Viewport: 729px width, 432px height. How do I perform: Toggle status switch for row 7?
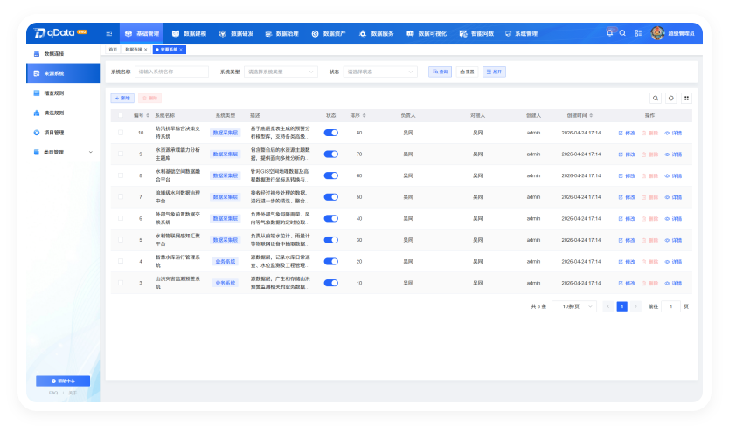pyautogui.click(x=331, y=197)
